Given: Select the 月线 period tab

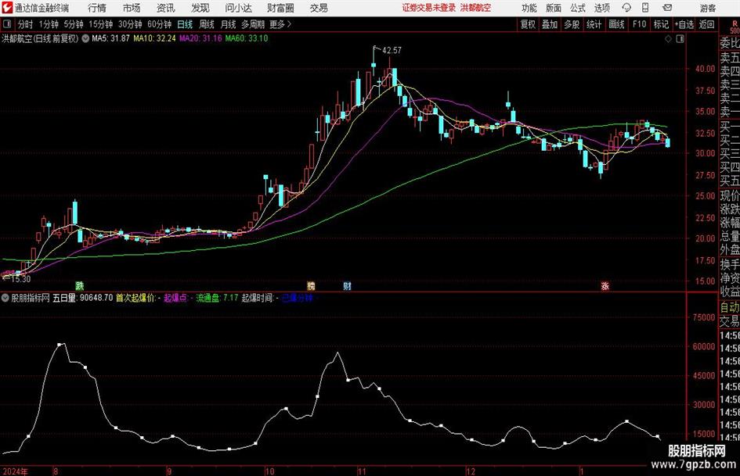Looking at the screenshot, I should point(228,24).
